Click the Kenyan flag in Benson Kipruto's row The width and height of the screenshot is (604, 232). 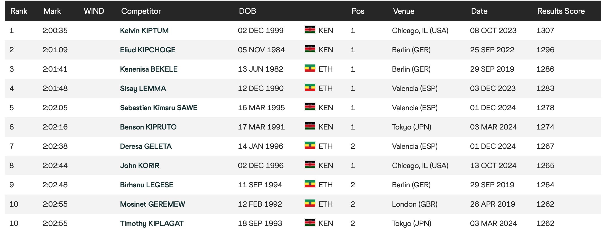(x=310, y=126)
